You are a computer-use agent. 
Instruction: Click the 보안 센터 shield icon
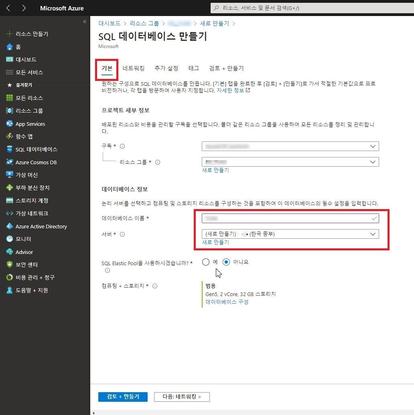tap(10, 264)
